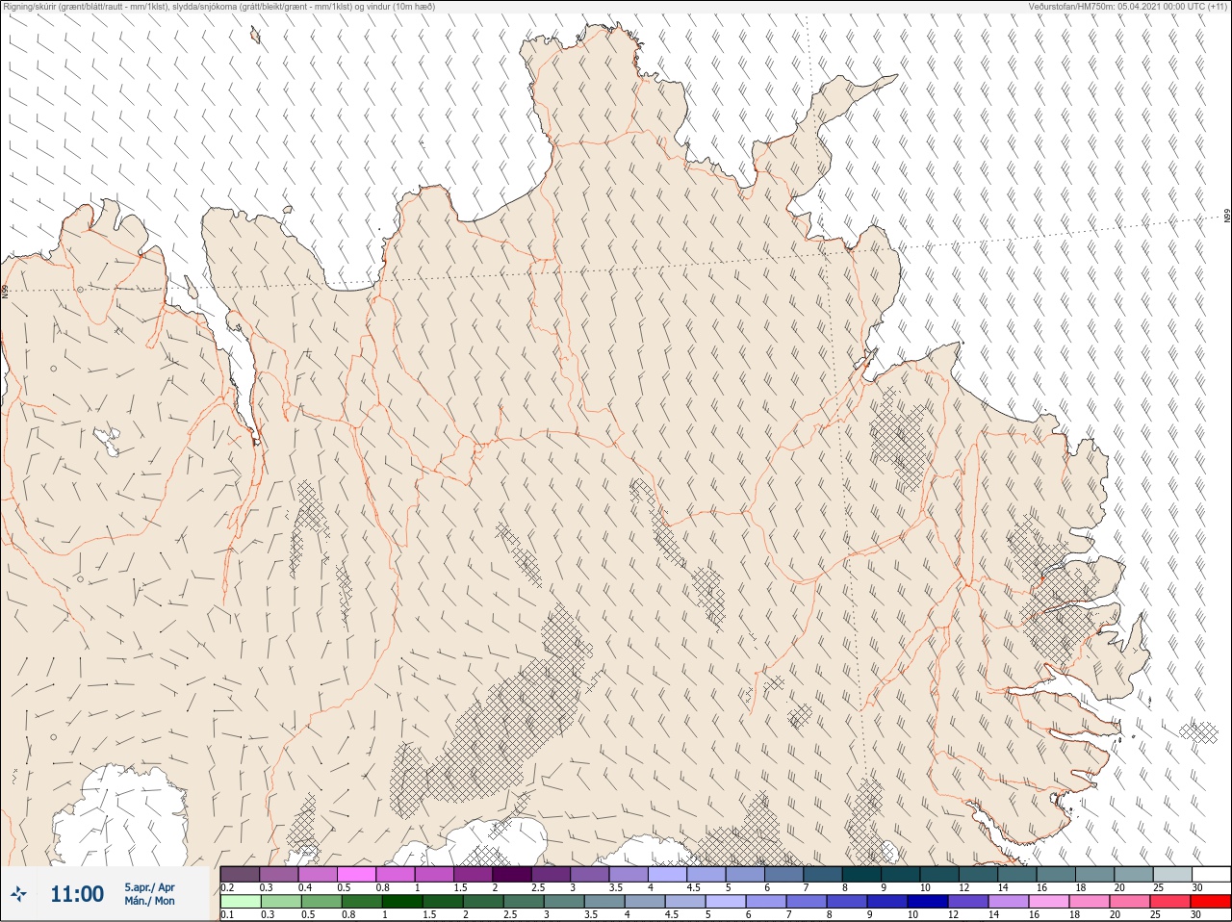The width and height of the screenshot is (1232, 922).
Task: Select the bright red swatch ending the lower legend row
Action: click(x=1211, y=902)
